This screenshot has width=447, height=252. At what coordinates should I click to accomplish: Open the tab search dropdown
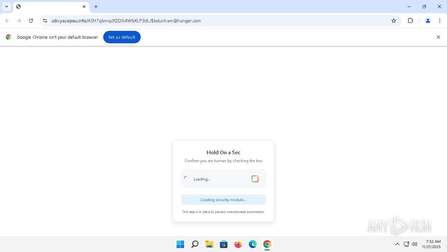7,7
